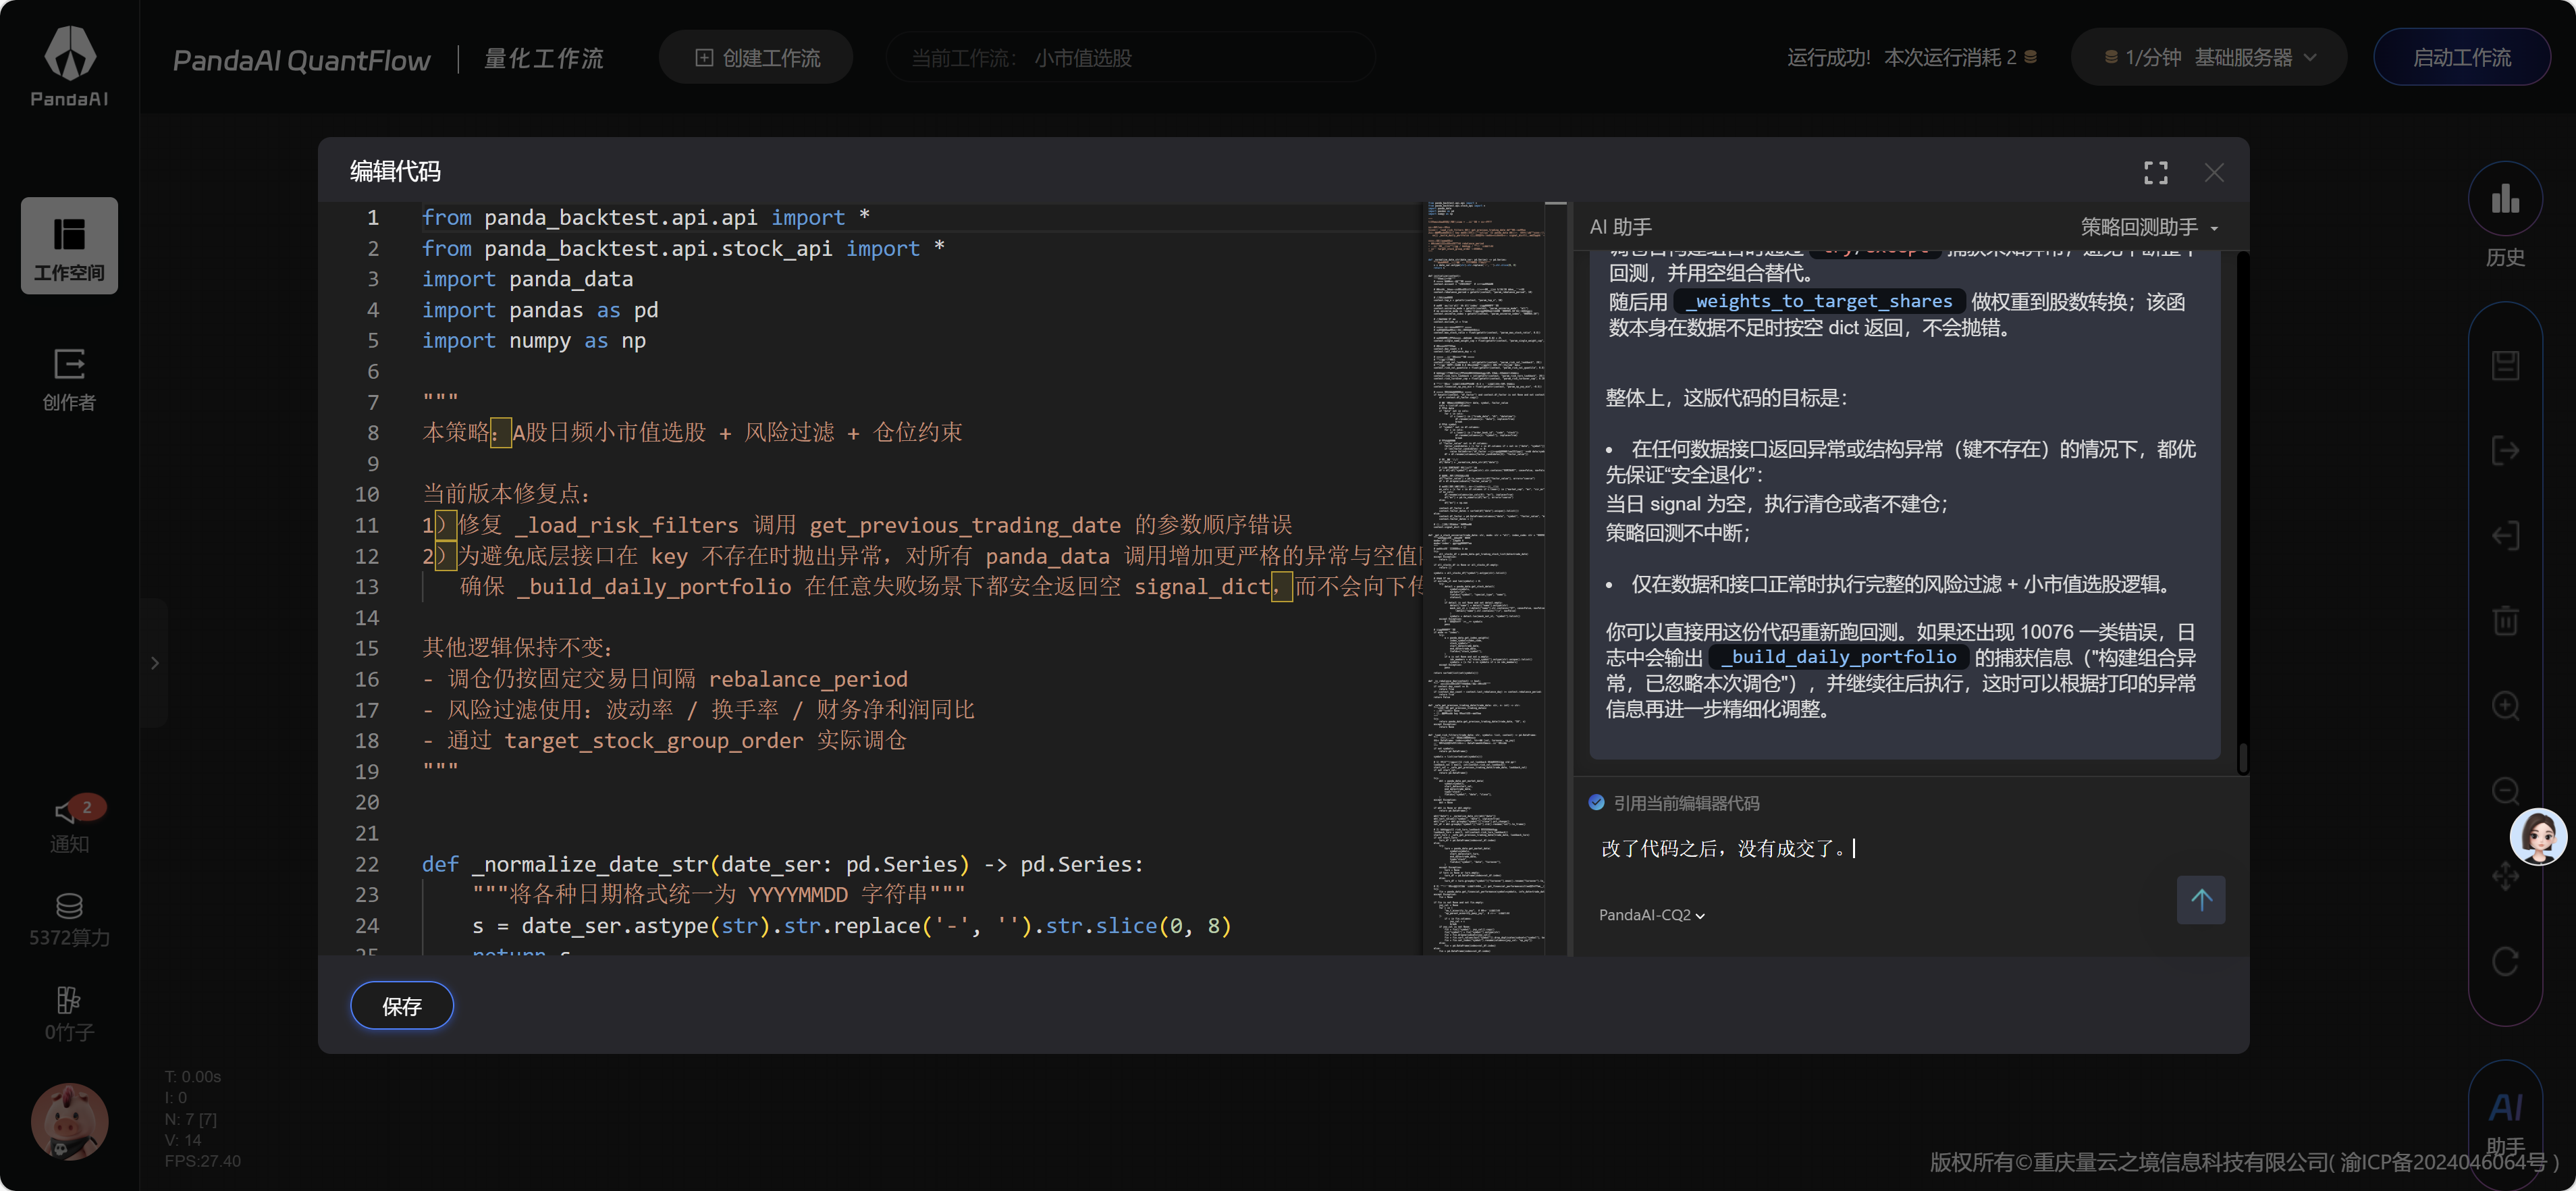
Task: Click the copyright text 重庆量云之境信息科技有限公司
Action: click(x=2180, y=1162)
